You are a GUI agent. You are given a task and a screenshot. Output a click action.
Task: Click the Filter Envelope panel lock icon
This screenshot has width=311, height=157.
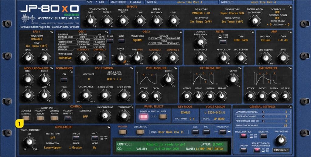coord(240,68)
